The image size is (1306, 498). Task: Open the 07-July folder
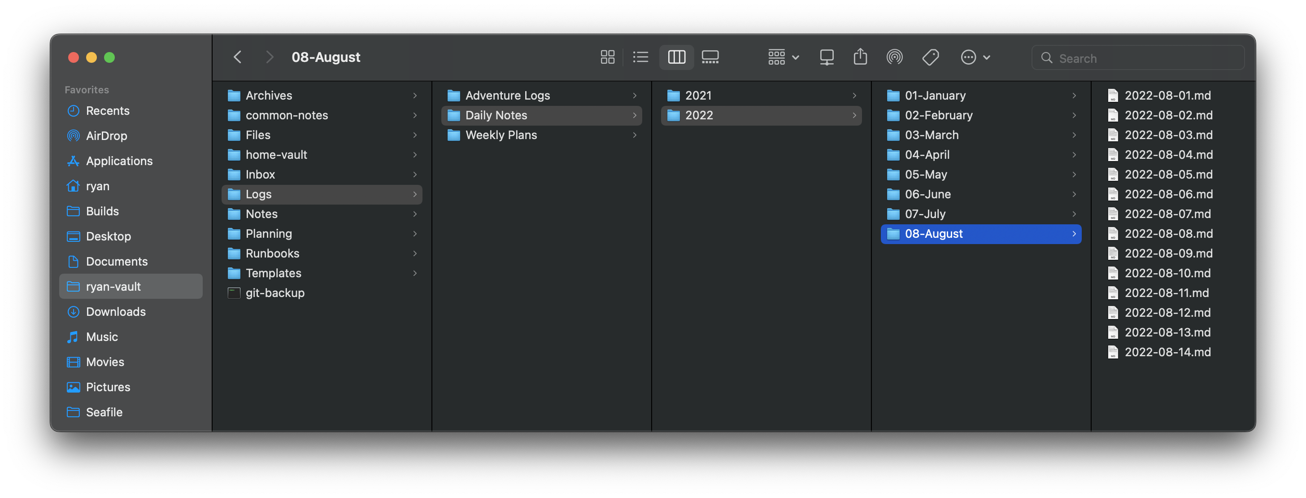tap(925, 214)
